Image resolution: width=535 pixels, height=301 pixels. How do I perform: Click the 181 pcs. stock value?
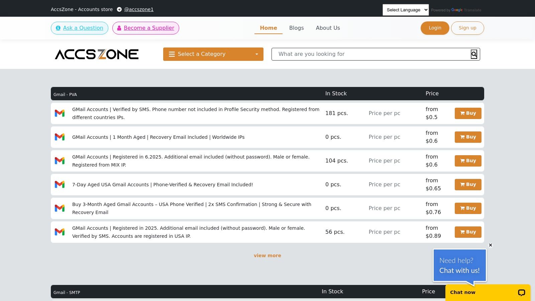pyautogui.click(x=337, y=113)
